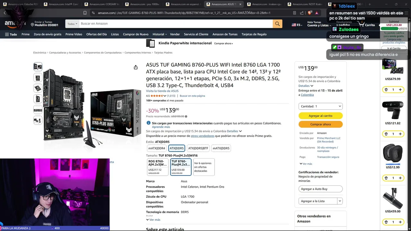Click the browser address bar URL
Viewport: 411px width, 231px height.
[184, 13]
